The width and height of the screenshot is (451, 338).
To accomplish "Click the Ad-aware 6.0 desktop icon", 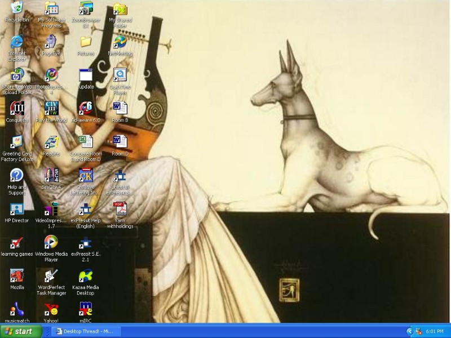I will [86, 108].
